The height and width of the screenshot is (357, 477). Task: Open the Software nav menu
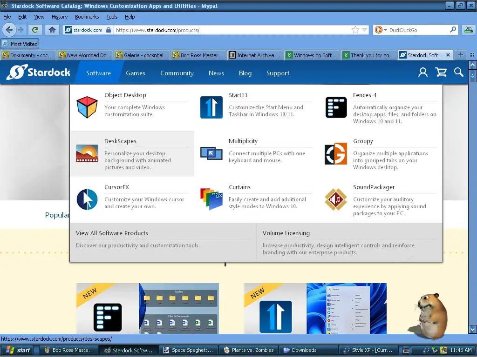[99, 73]
